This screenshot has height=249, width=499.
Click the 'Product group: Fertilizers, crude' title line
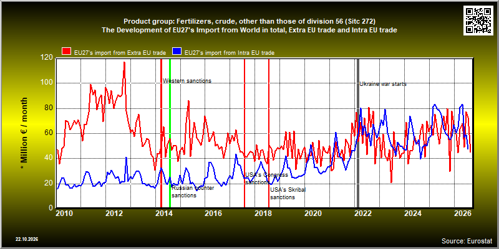[x=249, y=22]
